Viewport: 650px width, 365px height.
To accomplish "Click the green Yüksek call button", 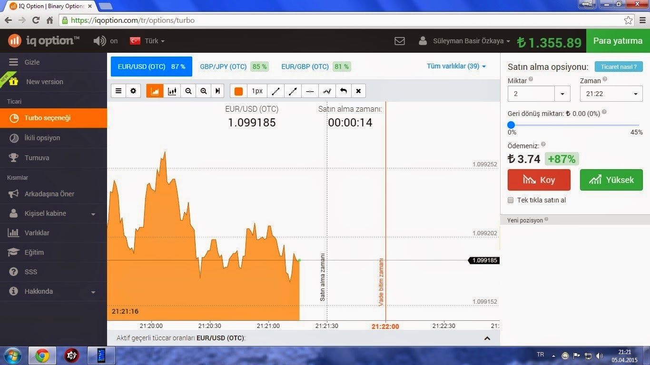I will coord(611,180).
